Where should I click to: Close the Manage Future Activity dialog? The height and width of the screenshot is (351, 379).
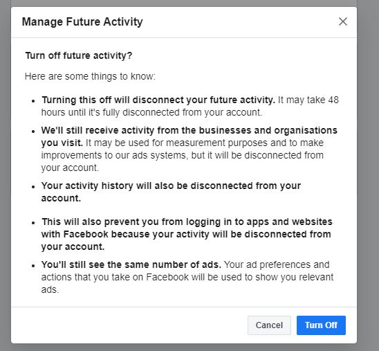[x=343, y=21]
